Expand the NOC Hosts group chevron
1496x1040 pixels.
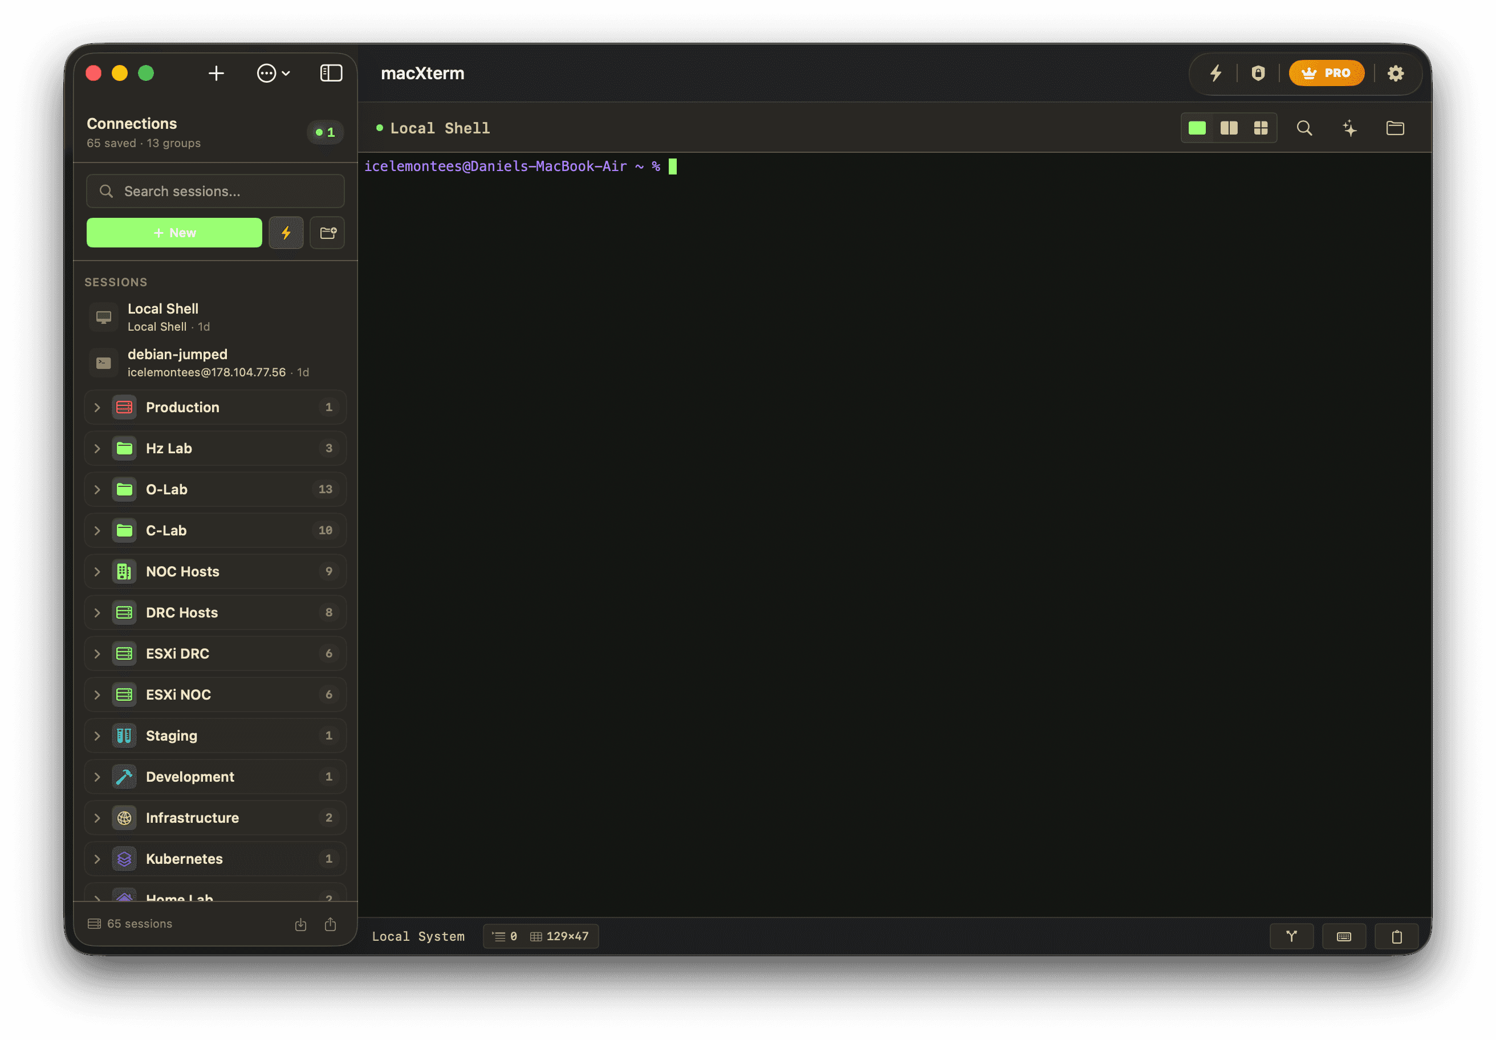pos(97,571)
